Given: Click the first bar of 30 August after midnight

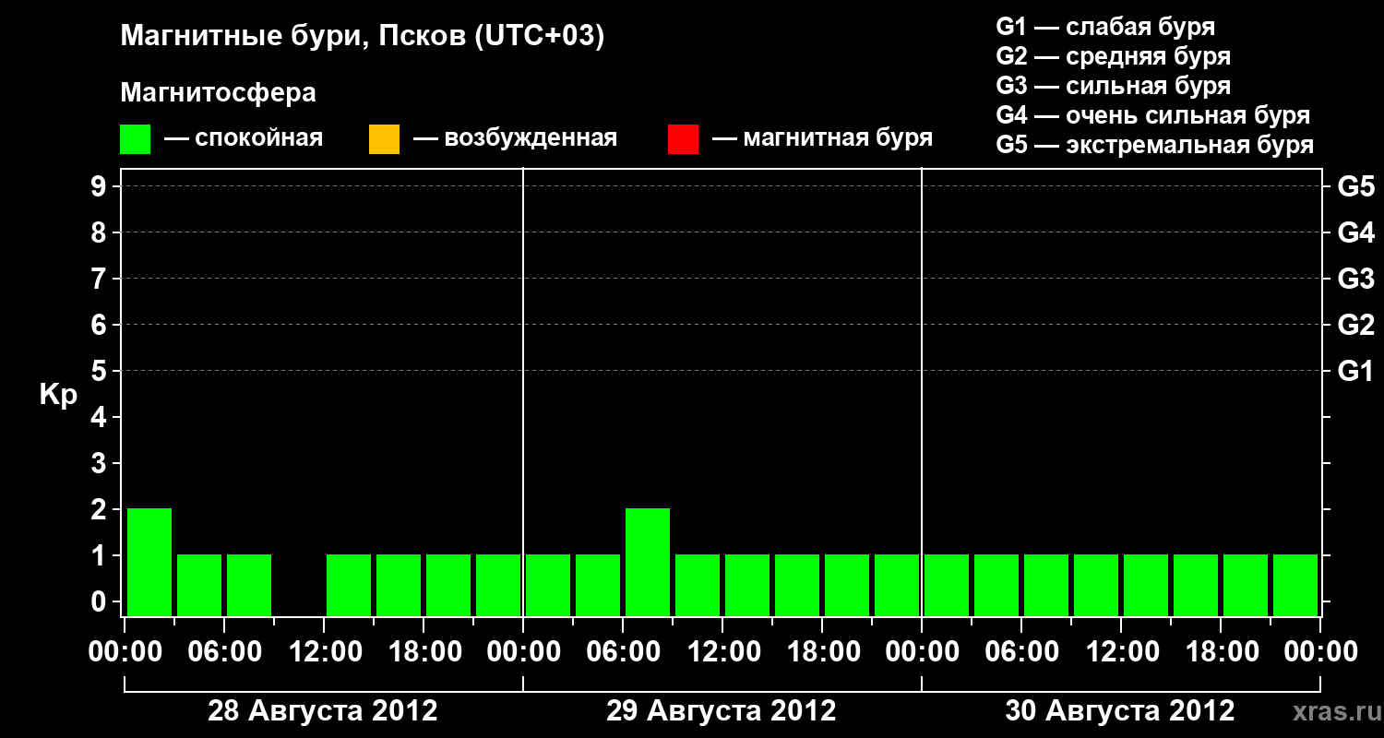Looking at the screenshot, I should click(947, 585).
